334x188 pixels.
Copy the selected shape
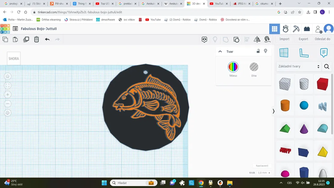point(5,39)
